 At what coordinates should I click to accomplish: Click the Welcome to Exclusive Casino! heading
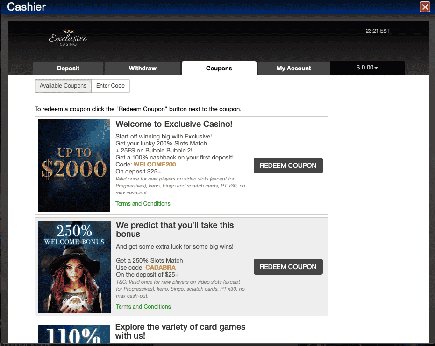(174, 124)
